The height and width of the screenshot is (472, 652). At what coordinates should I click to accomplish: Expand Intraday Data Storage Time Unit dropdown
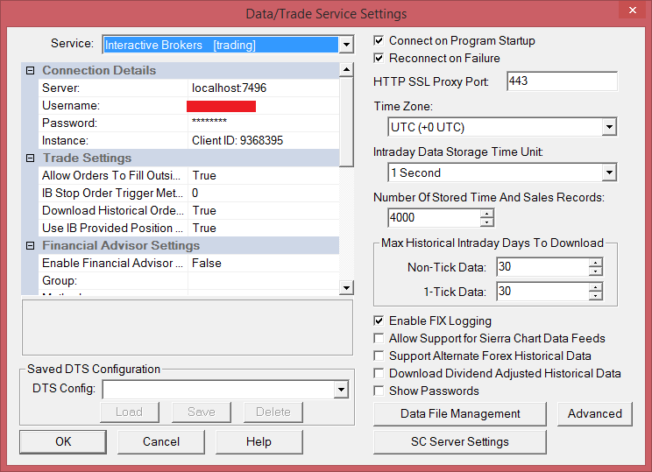609,173
